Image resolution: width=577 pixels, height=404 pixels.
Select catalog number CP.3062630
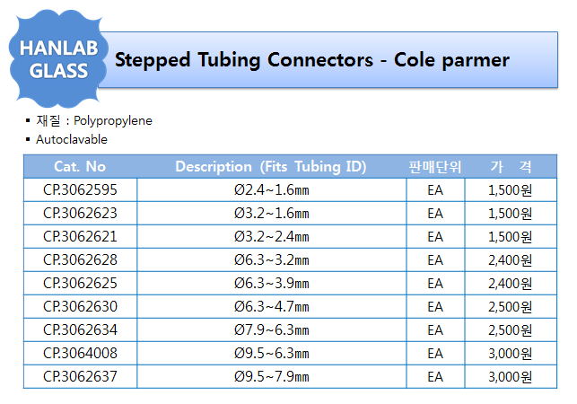pyautogui.click(x=80, y=306)
